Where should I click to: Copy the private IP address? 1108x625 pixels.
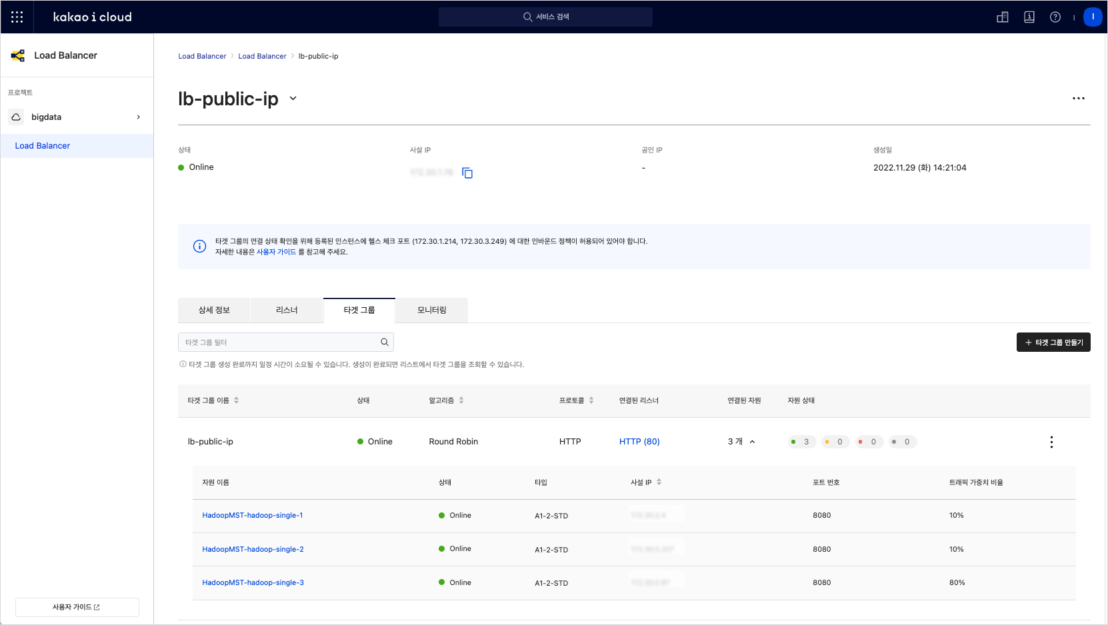(x=467, y=173)
